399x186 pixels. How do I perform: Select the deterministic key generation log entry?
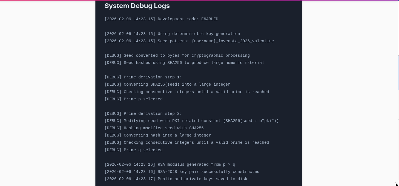(172, 34)
